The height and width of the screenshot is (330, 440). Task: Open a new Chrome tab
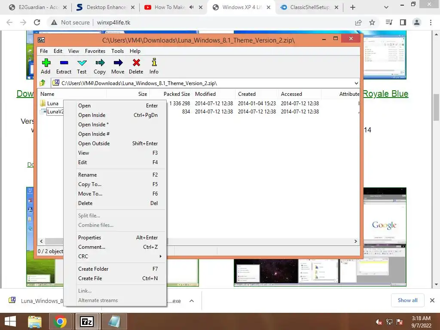coord(353,7)
